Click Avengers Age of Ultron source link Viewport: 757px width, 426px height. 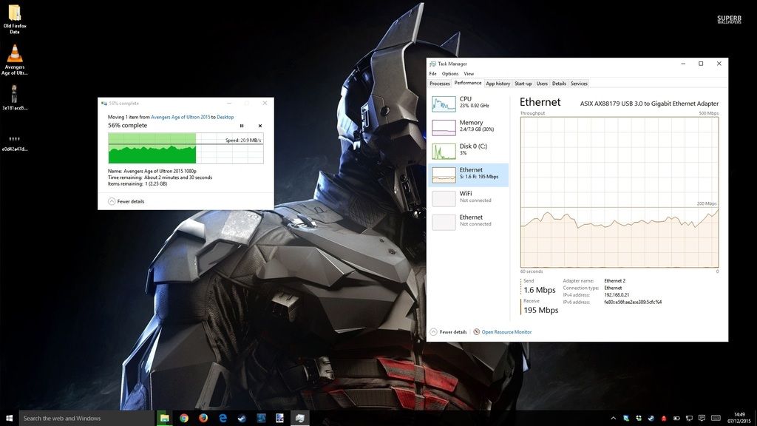coord(180,117)
